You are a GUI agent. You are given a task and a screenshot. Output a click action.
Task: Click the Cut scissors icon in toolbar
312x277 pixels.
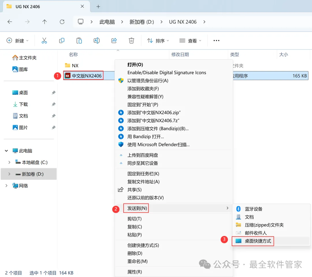(44, 40)
